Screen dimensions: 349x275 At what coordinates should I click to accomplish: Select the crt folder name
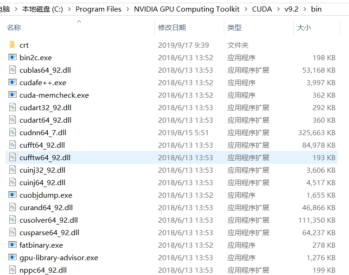click(x=24, y=45)
